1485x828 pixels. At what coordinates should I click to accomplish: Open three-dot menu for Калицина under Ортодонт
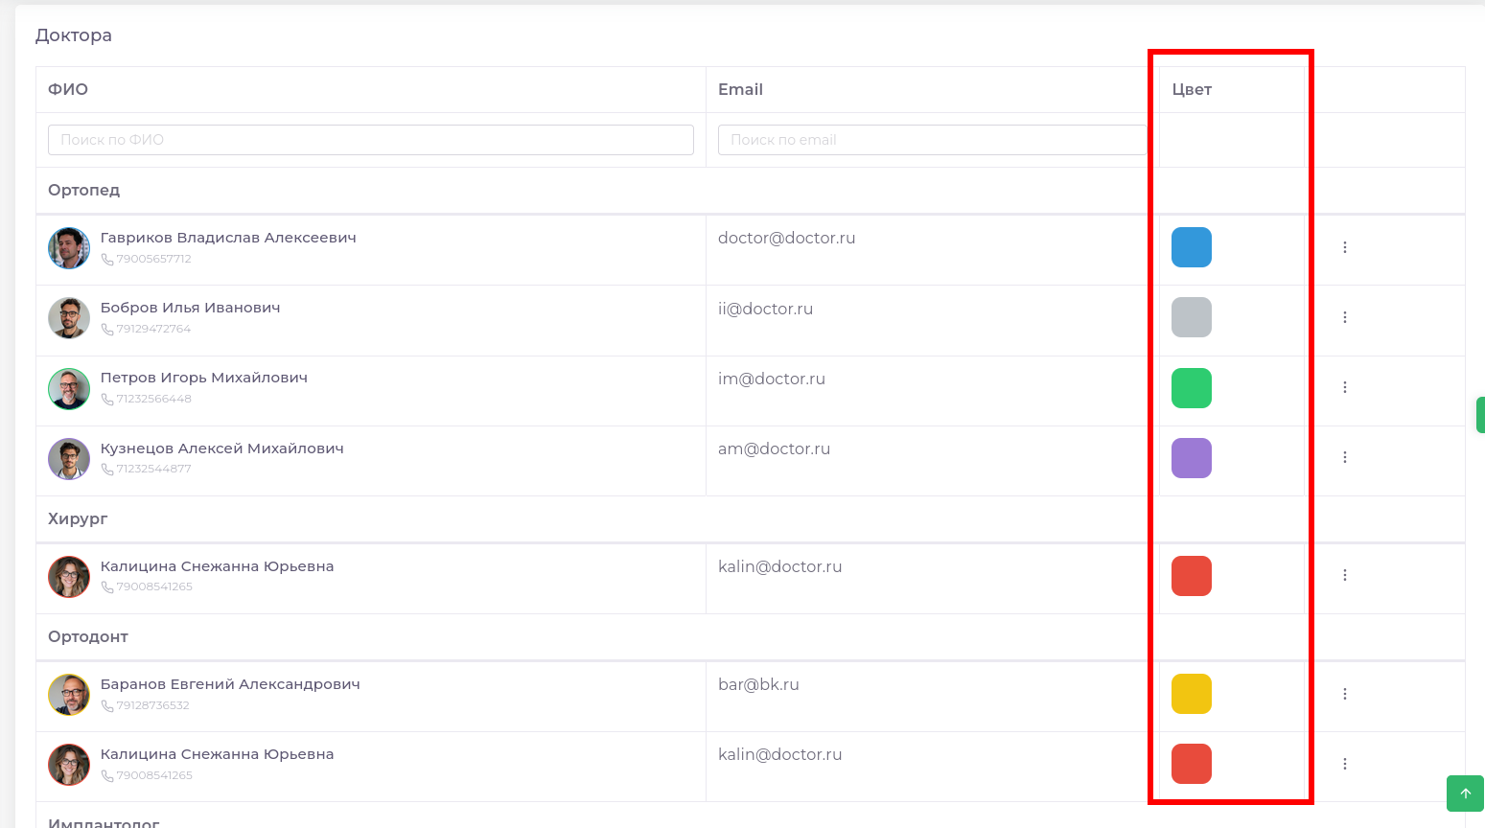click(x=1345, y=764)
